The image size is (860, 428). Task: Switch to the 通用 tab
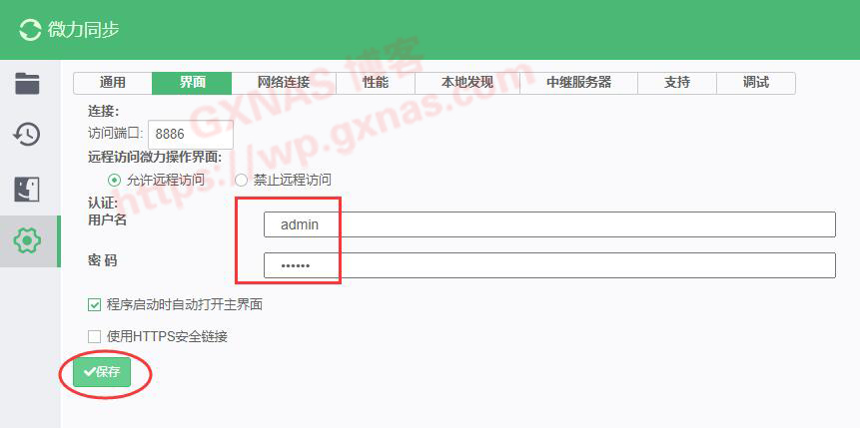[x=113, y=83]
